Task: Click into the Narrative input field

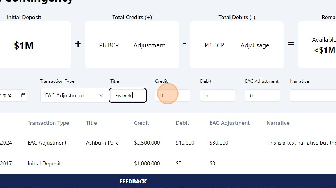Action: (x=313, y=95)
